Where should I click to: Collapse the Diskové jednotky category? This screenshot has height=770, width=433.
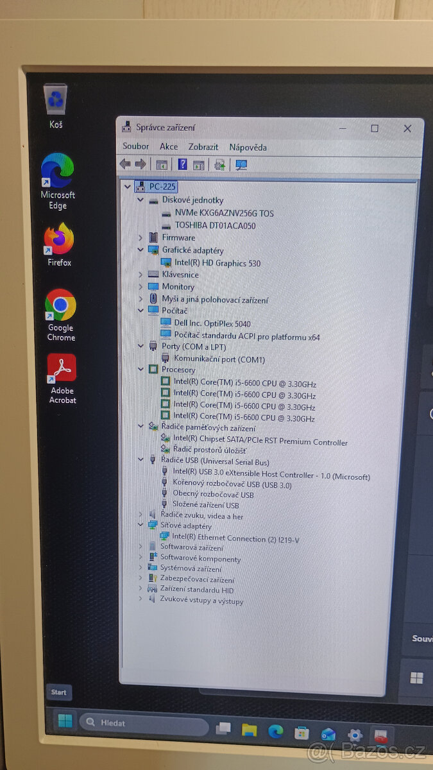(x=141, y=200)
